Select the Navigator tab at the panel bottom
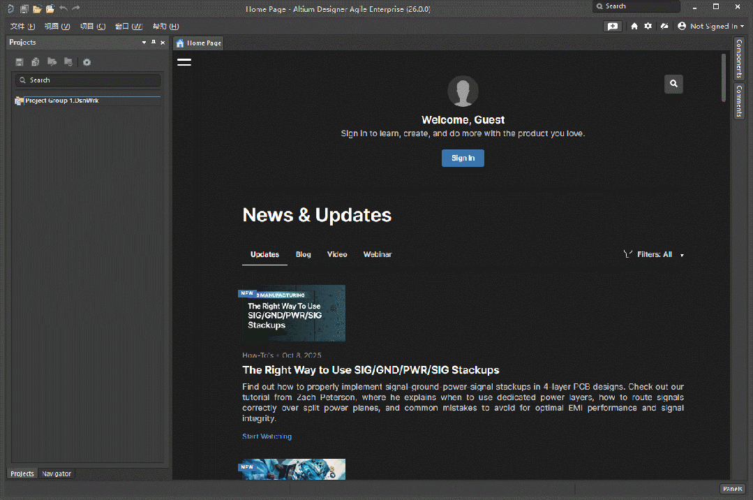Image resolution: width=753 pixels, height=500 pixels. coord(57,473)
